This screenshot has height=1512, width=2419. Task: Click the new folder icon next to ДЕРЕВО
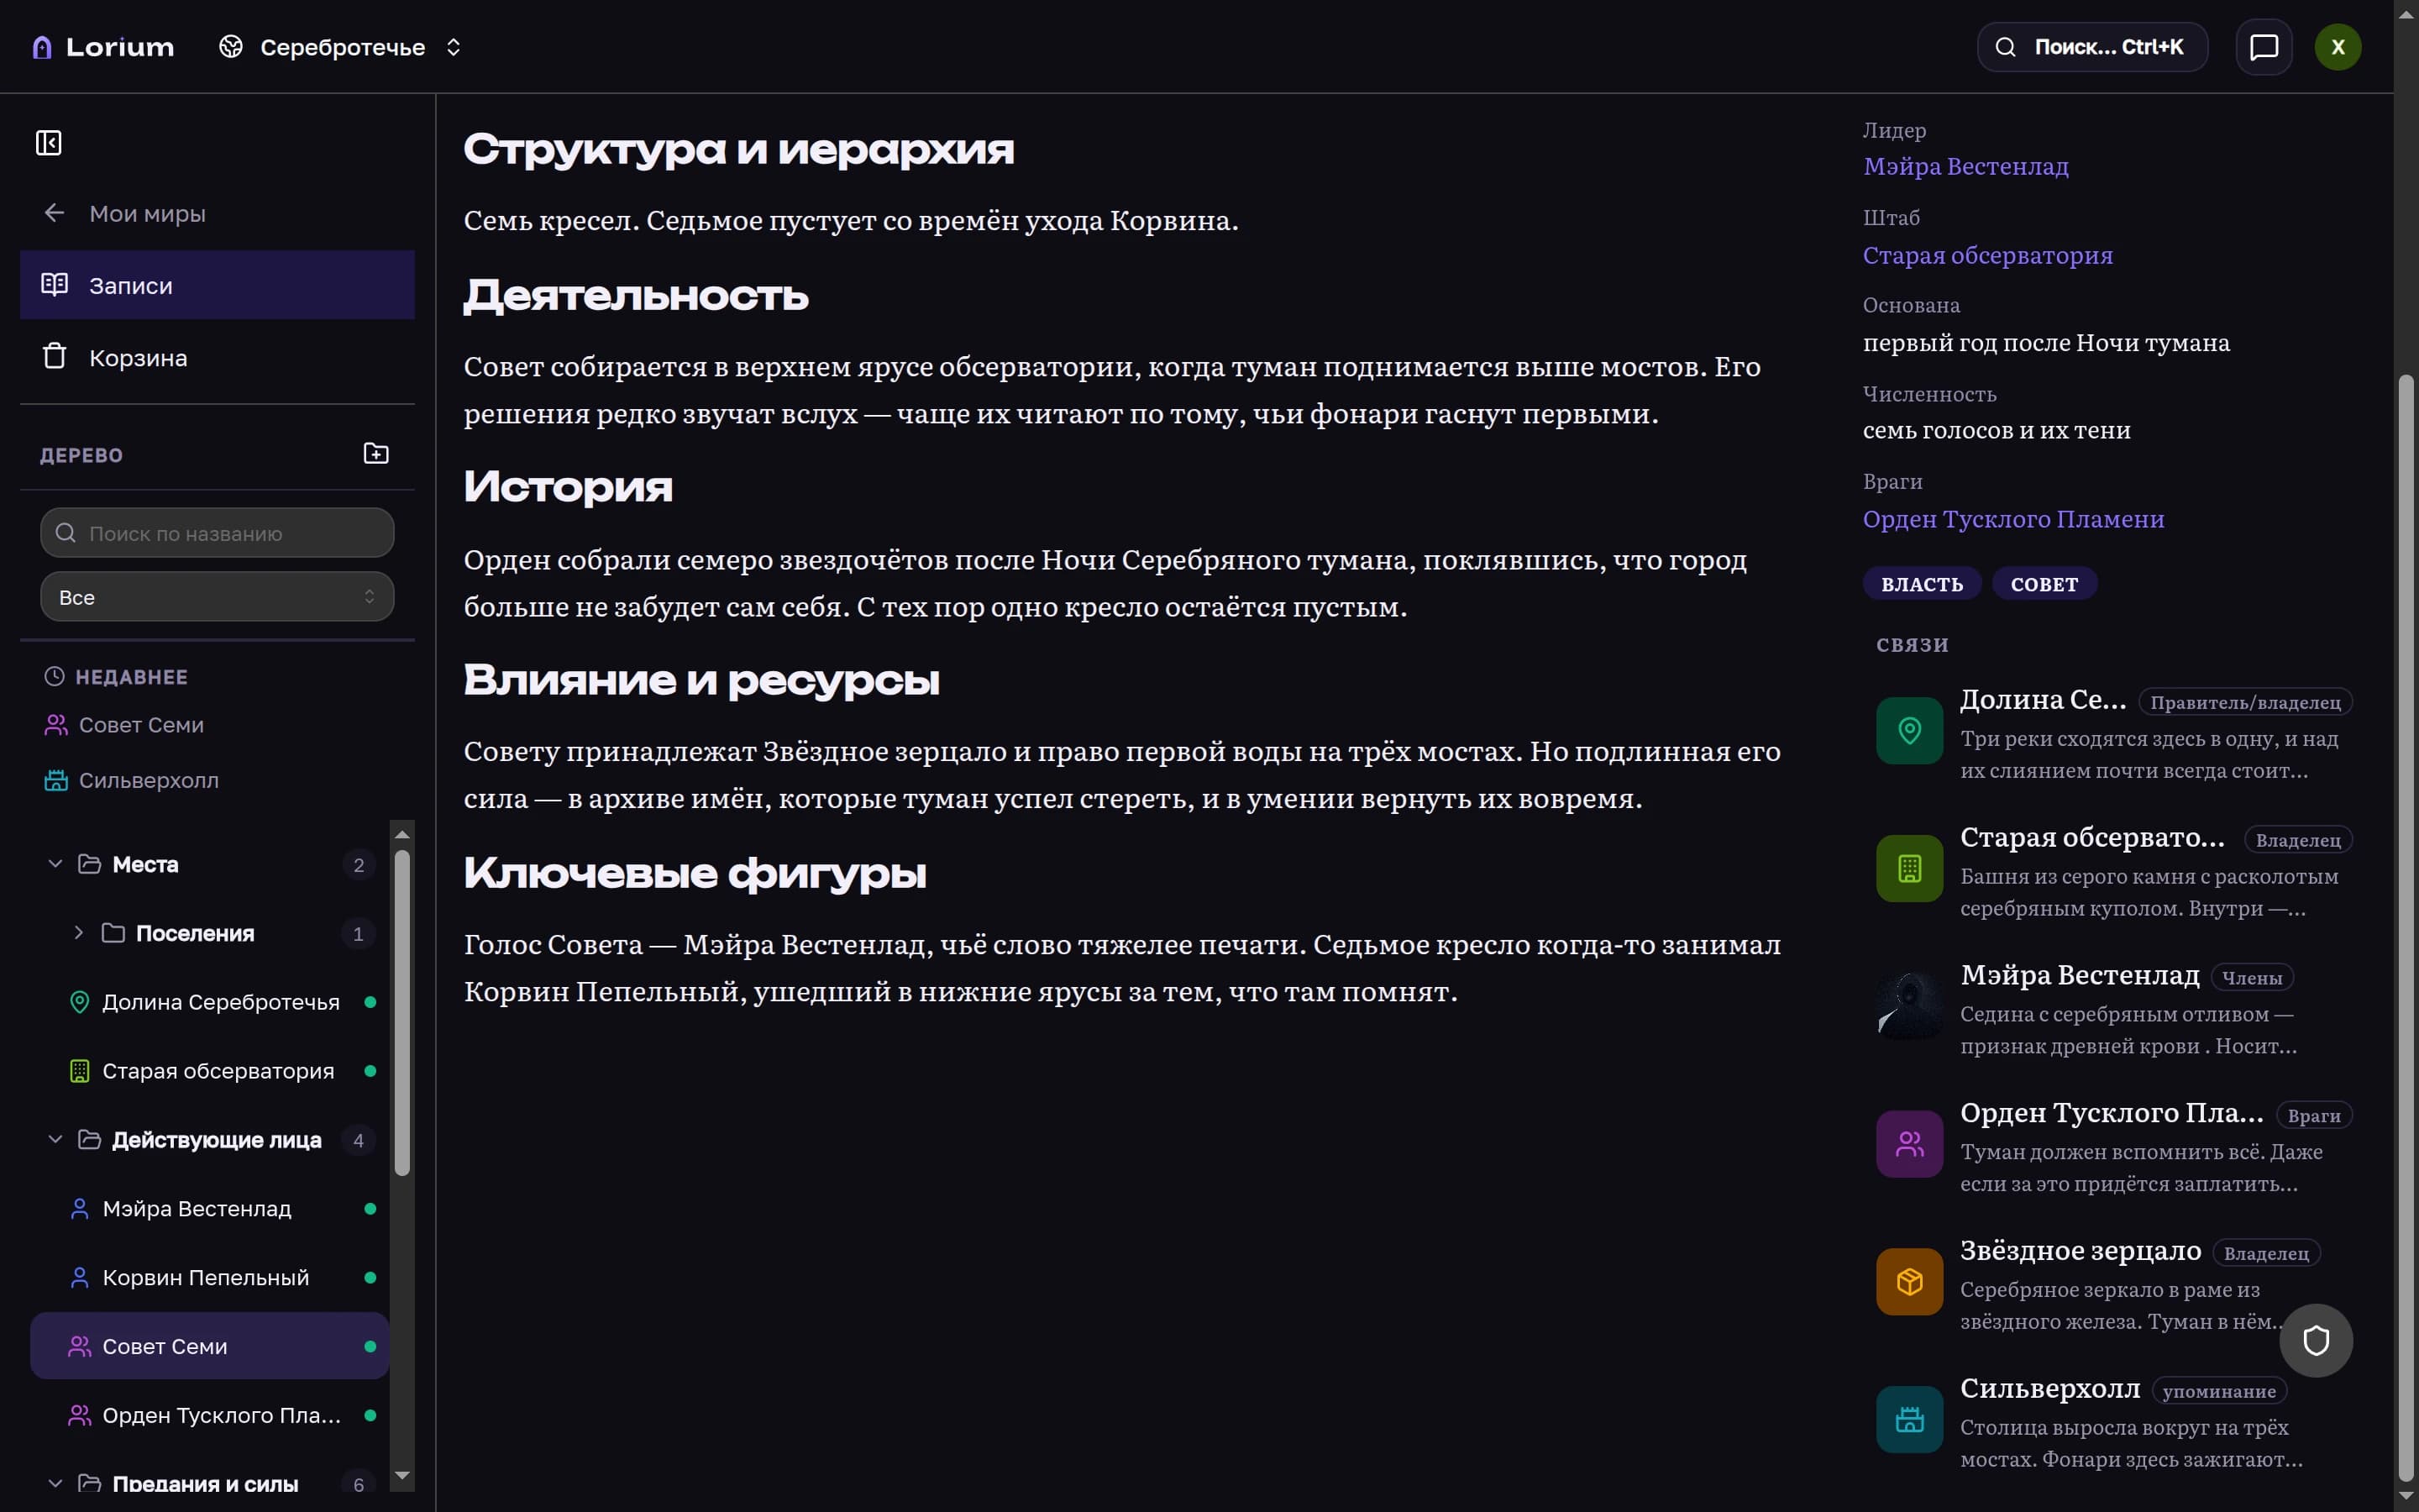pyautogui.click(x=375, y=454)
